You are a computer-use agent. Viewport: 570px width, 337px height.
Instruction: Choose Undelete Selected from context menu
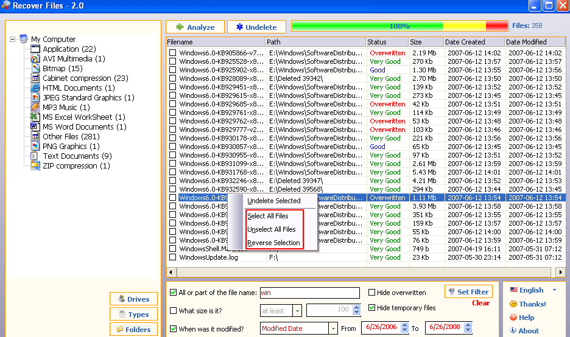coord(273,201)
